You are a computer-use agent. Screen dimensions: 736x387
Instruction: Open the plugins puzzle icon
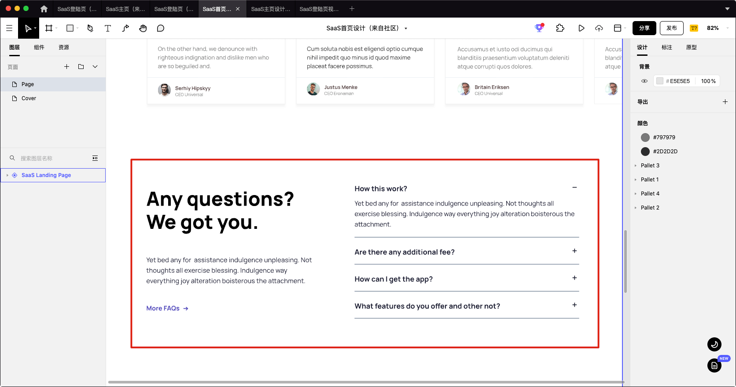click(560, 28)
